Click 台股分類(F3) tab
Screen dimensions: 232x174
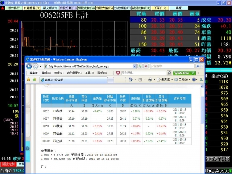[68, 8]
